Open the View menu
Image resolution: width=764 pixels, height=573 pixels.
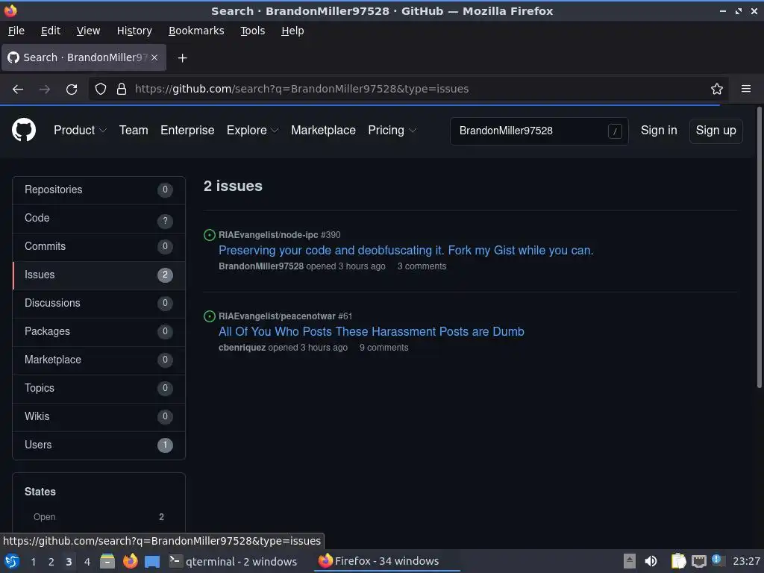click(88, 31)
